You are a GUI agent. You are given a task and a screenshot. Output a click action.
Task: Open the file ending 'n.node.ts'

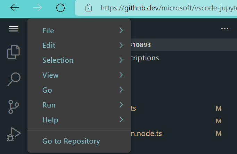pos(183,134)
